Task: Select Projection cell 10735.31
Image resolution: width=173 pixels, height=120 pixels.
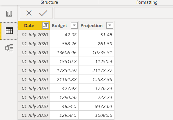Action: click(96, 53)
